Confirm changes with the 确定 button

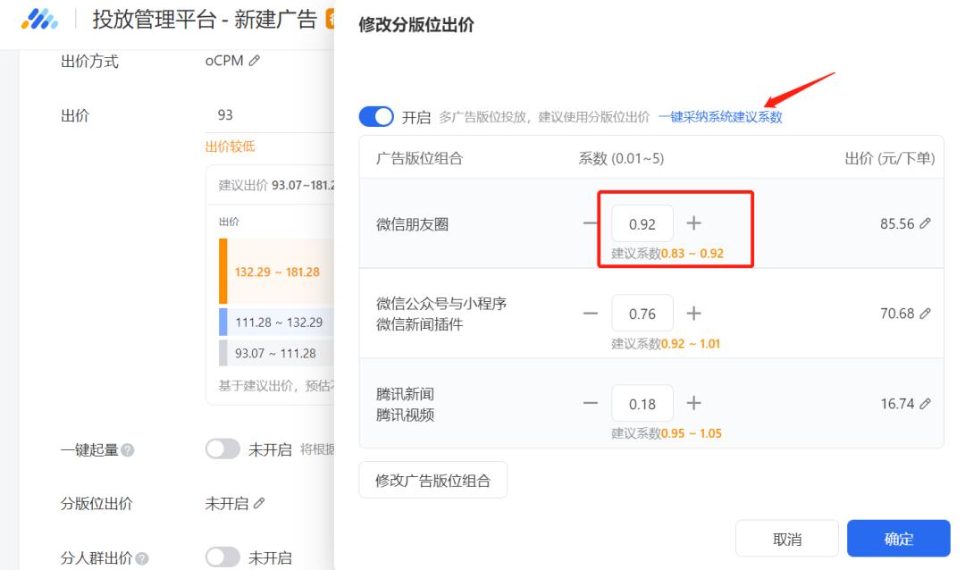tap(899, 539)
